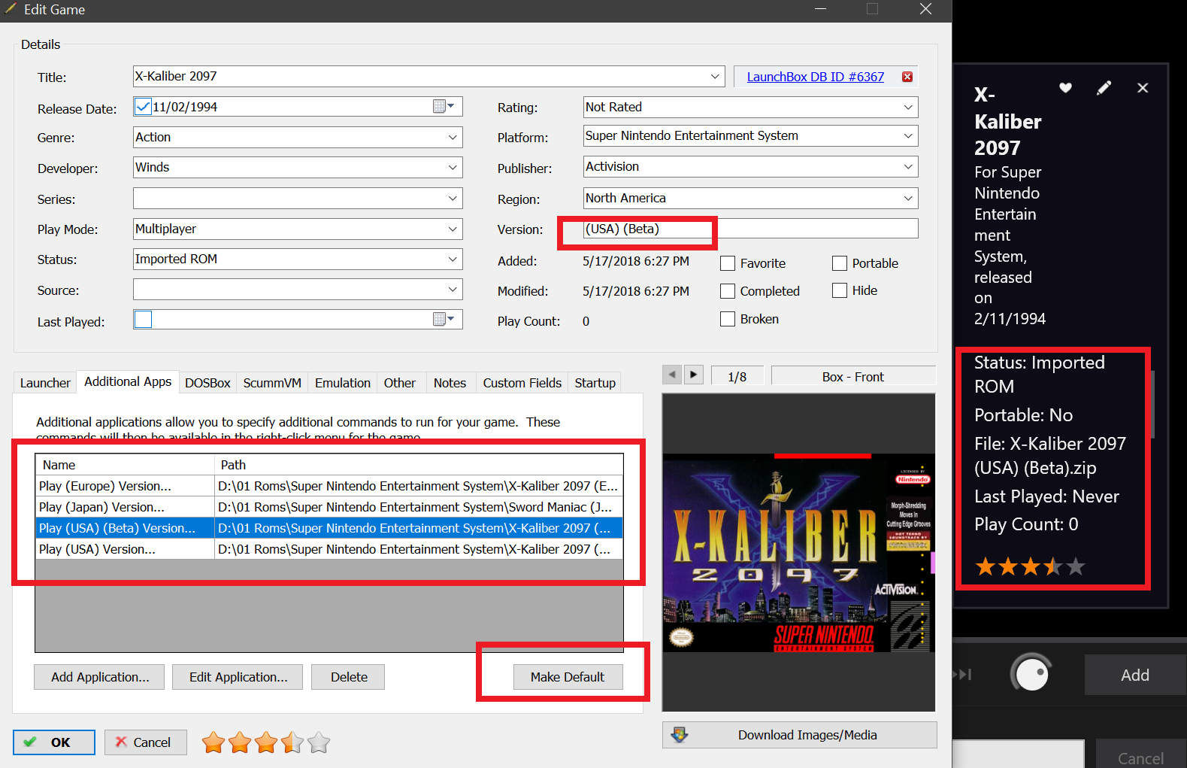Click the fifth grey star in details panel
The image size is (1187, 768).
pyautogui.click(x=1076, y=566)
